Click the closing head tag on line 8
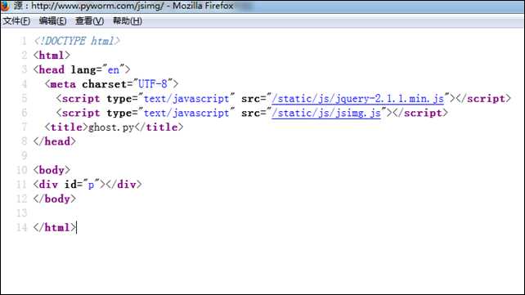The height and width of the screenshot is (295, 525). 55,141
